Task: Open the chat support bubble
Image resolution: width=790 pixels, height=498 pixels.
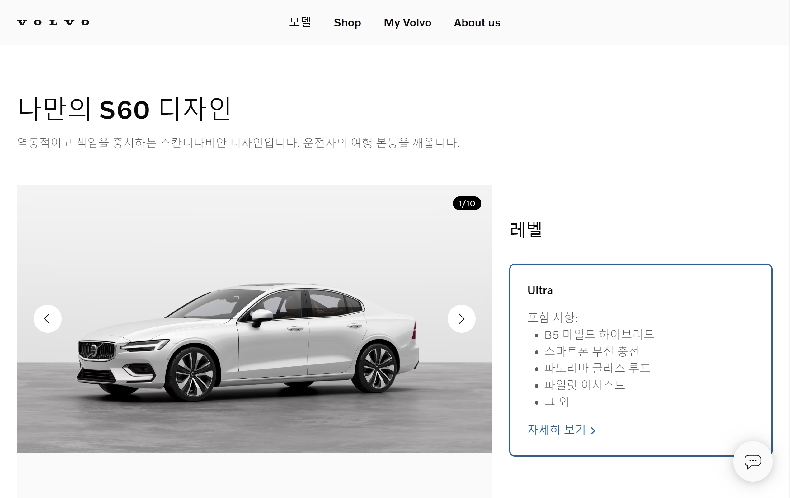Action: (753, 461)
